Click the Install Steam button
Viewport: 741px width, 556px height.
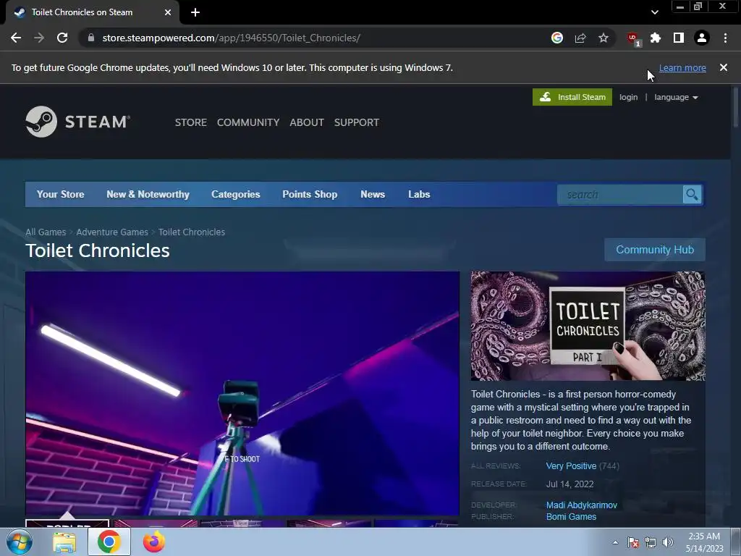click(x=572, y=97)
